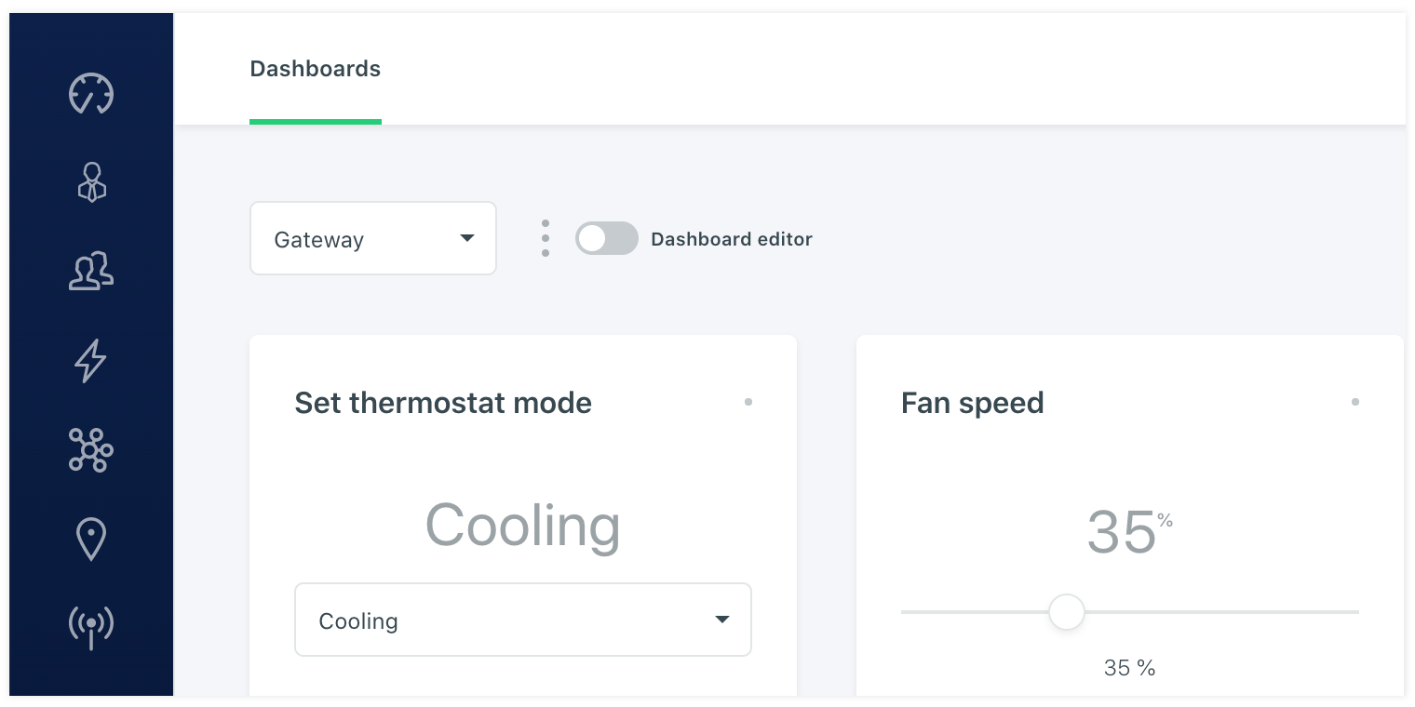Open the network nodes sidebar icon
Image resolution: width=1415 pixels, height=707 pixels.
coord(91,450)
